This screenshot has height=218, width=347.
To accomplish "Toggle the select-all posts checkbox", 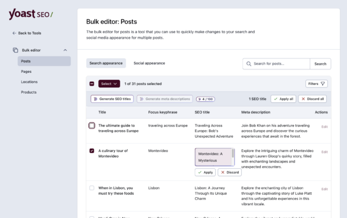I will tap(92, 84).
